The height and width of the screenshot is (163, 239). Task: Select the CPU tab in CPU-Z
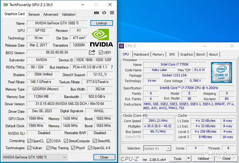(126, 54)
